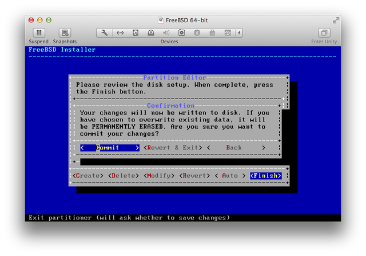The height and width of the screenshot is (256, 366).
Task: Open the network adapter device icon
Action: [120, 33]
